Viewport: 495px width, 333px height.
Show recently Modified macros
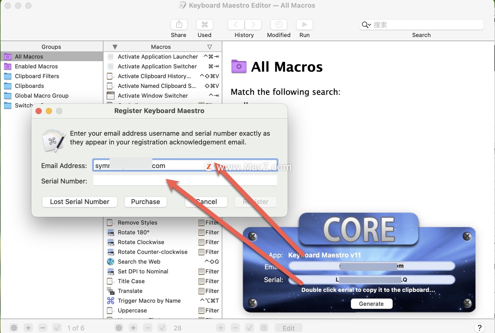tap(279, 25)
